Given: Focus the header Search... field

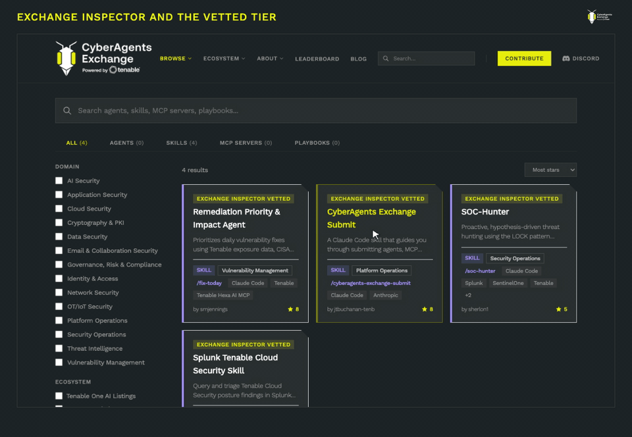Looking at the screenshot, I should pyautogui.click(x=426, y=59).
